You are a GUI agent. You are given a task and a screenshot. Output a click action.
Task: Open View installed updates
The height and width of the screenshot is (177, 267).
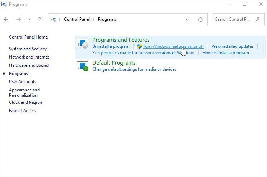pos(232,46)
